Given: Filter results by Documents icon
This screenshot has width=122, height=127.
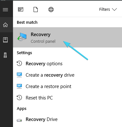Looking at the screenshot, I should tap(35, 10).
